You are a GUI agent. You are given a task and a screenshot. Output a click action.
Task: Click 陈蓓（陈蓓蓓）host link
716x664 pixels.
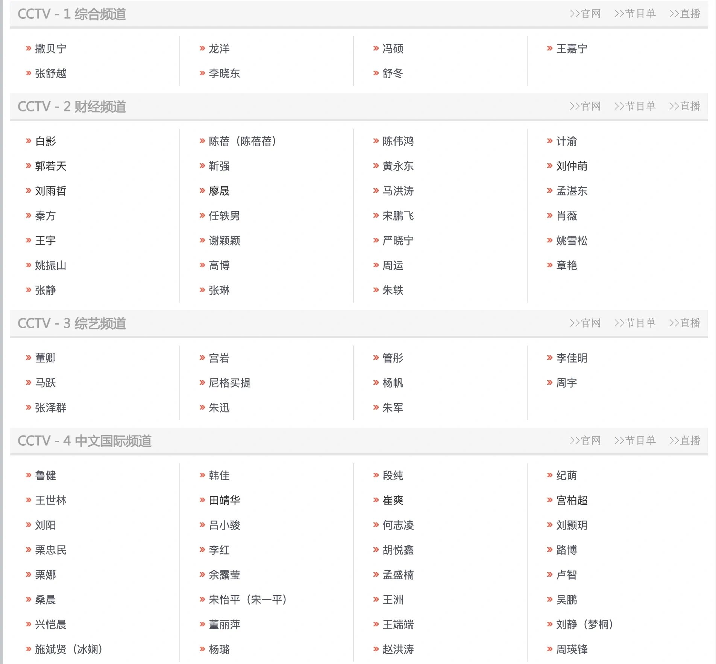coord(243,141)
